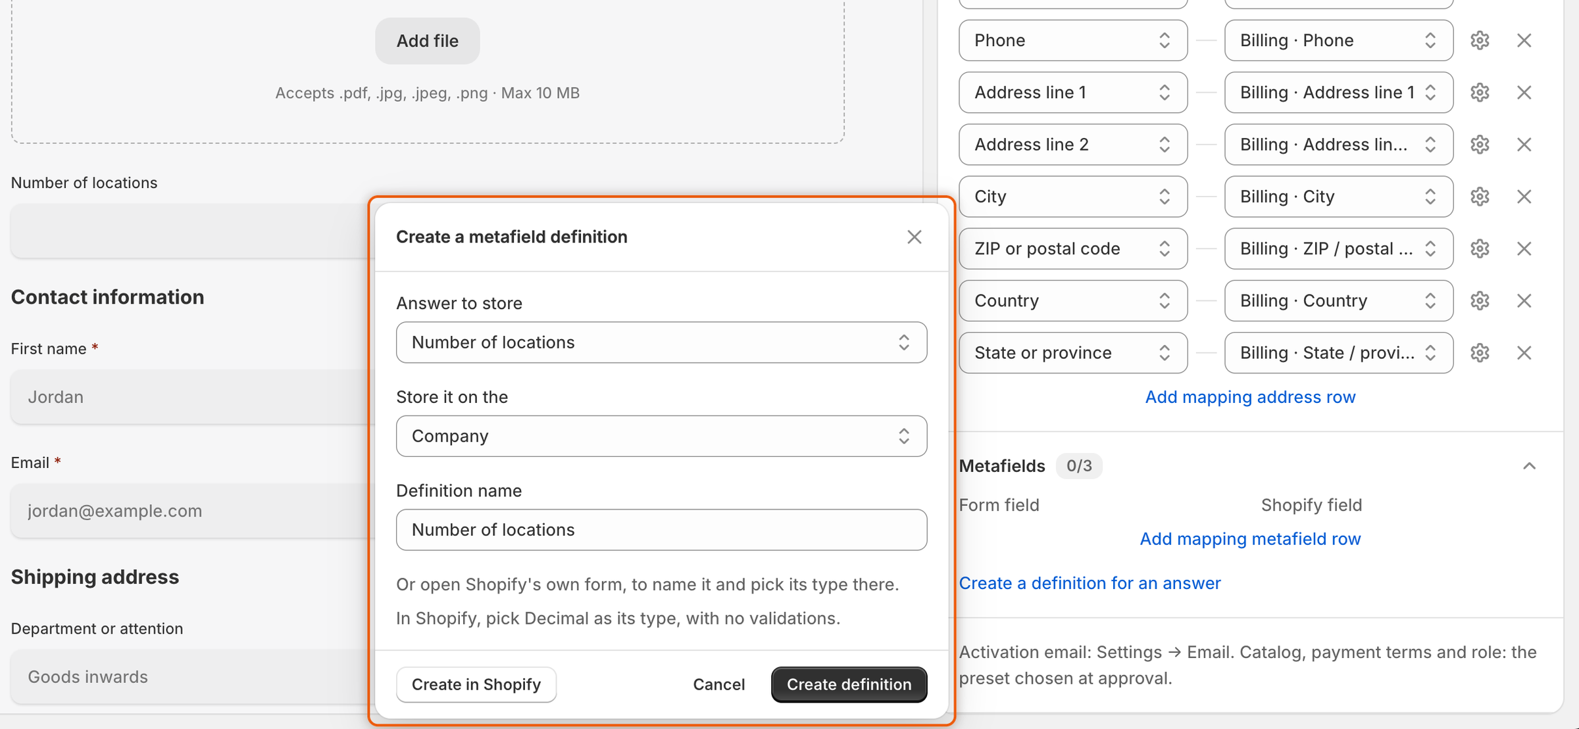Remove the Phone mapping row
The image size is (1579, 729).
tap(1524, 40)
